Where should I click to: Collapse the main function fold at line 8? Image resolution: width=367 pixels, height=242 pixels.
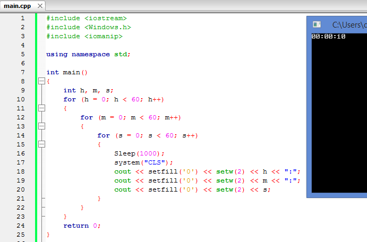coord(41,81)
